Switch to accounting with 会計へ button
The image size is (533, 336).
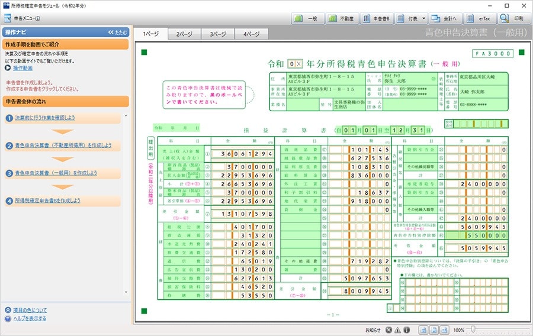(x=445, y=18)
